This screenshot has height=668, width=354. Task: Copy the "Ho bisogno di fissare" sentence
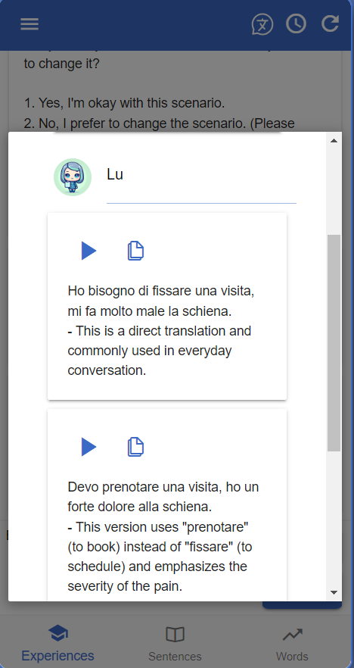pyautogui.click(x=135, y=251)
